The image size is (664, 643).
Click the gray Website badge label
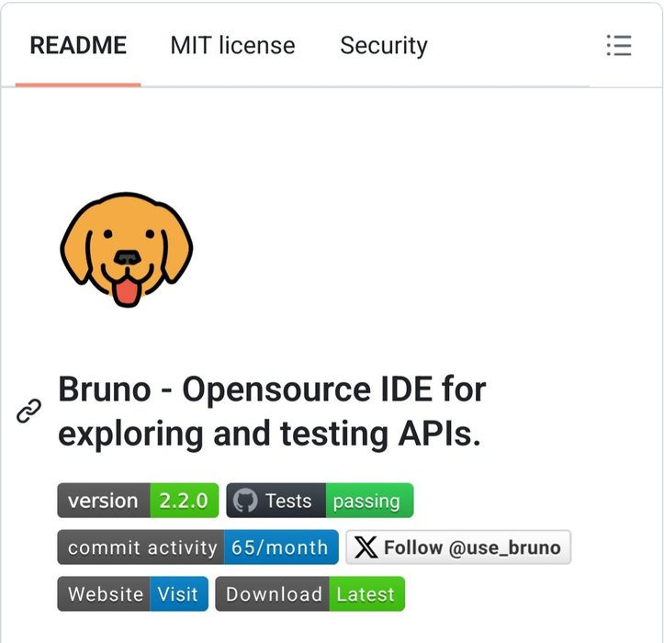click(x=105, y=594)
